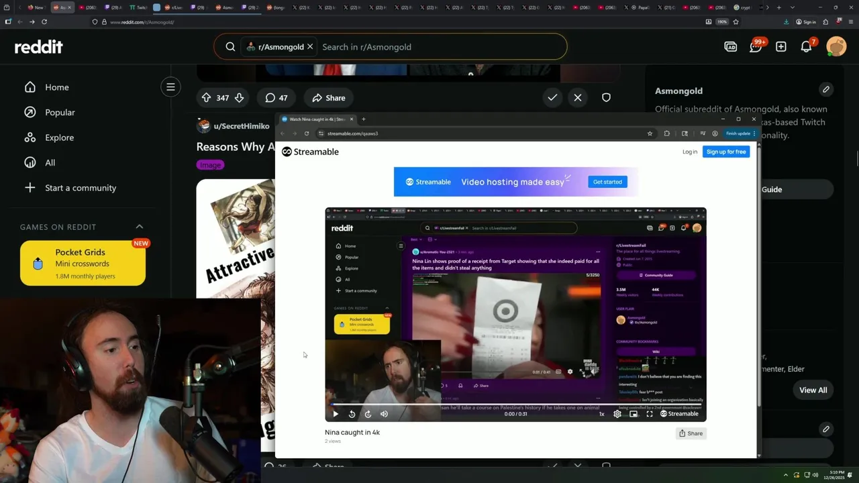Rewind the video ten seconds

point(352,414)
